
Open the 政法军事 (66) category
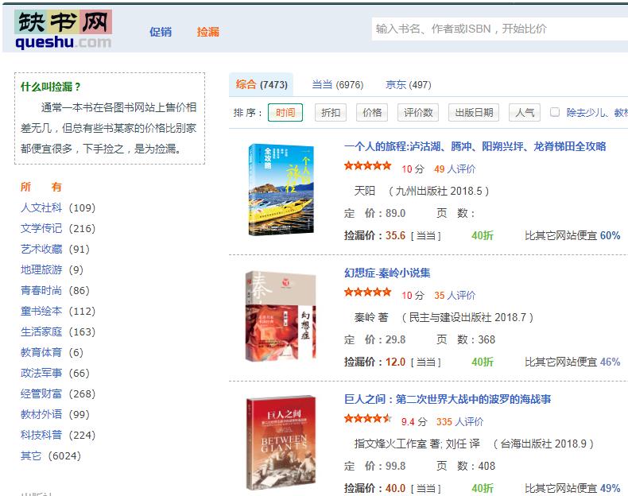tap(55, 373)
